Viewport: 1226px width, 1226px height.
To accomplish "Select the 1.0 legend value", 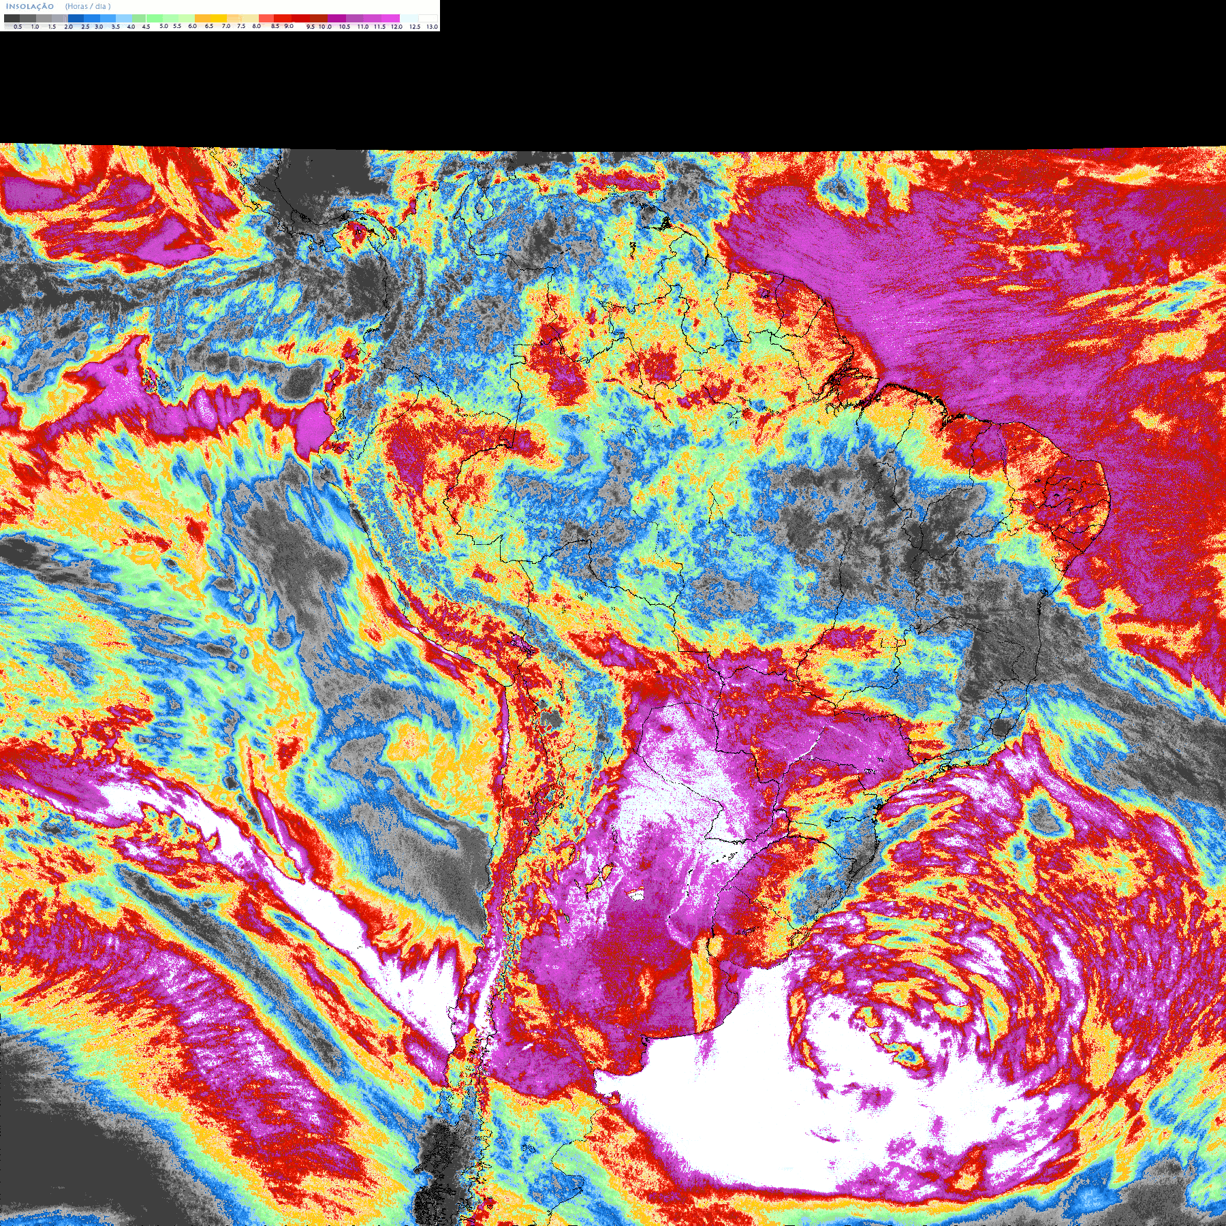I will (35, 27).
